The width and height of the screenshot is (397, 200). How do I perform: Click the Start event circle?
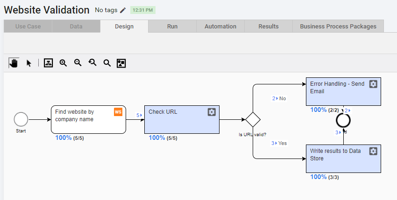click(x=21, y=119)
